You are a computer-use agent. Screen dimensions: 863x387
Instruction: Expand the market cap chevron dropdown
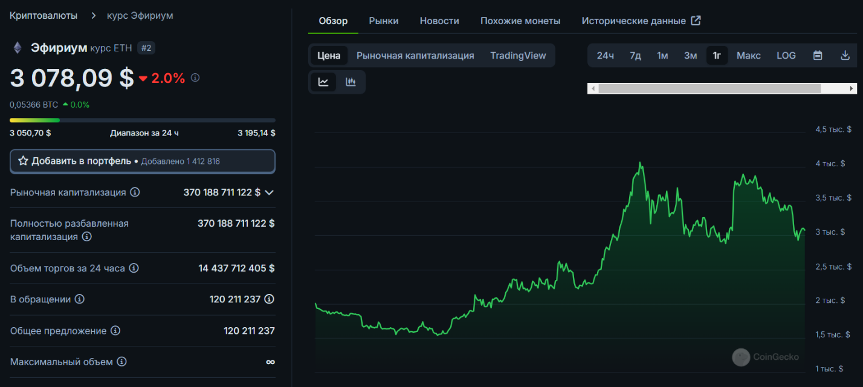(x=270, y=192)
